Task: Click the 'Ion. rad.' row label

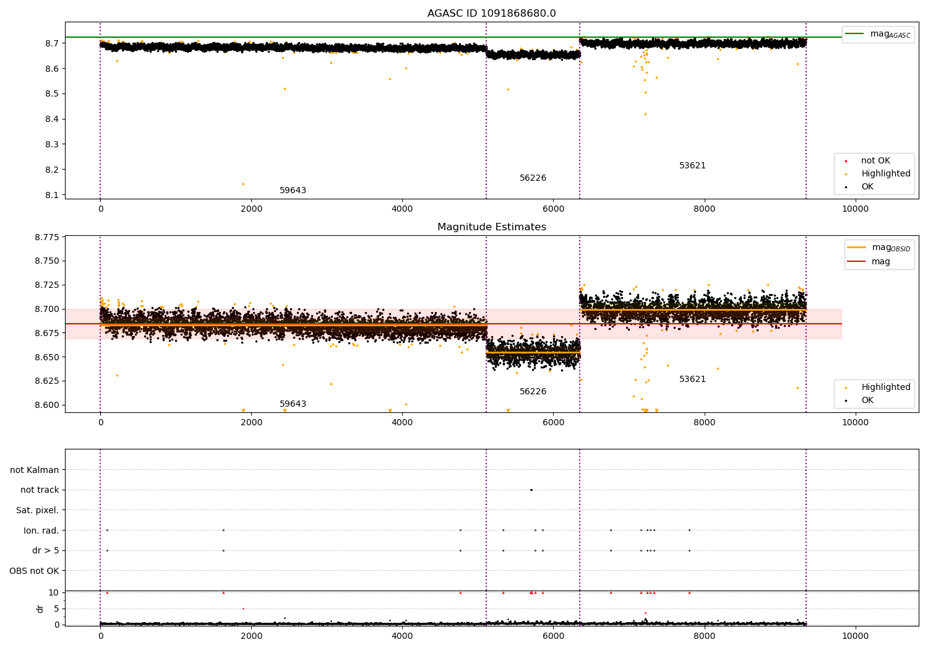Action: 41,531
